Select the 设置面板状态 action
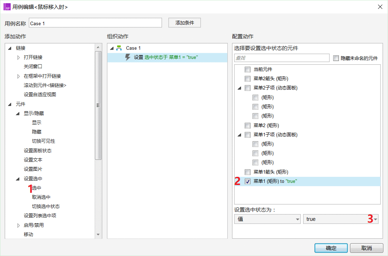This screenshot has width=388, height=256. point(38,151)
